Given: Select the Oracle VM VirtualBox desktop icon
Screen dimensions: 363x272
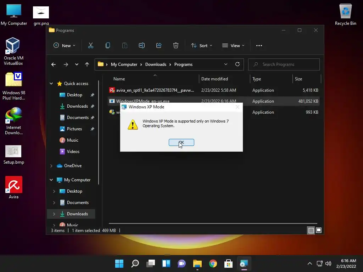Looking at the screenshot, I should [x=13, y=51].
